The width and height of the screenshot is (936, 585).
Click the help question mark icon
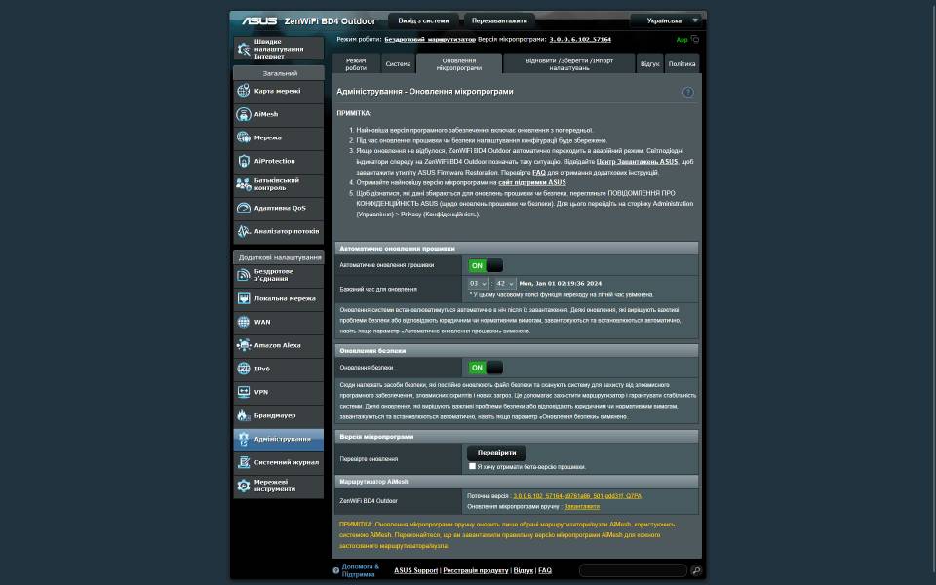pos(687,92)
